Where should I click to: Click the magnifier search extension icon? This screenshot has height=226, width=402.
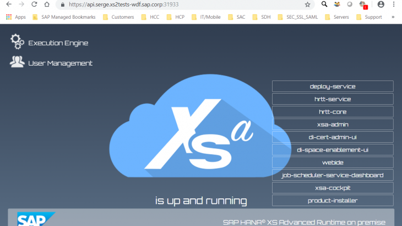[x=324, y=4]
